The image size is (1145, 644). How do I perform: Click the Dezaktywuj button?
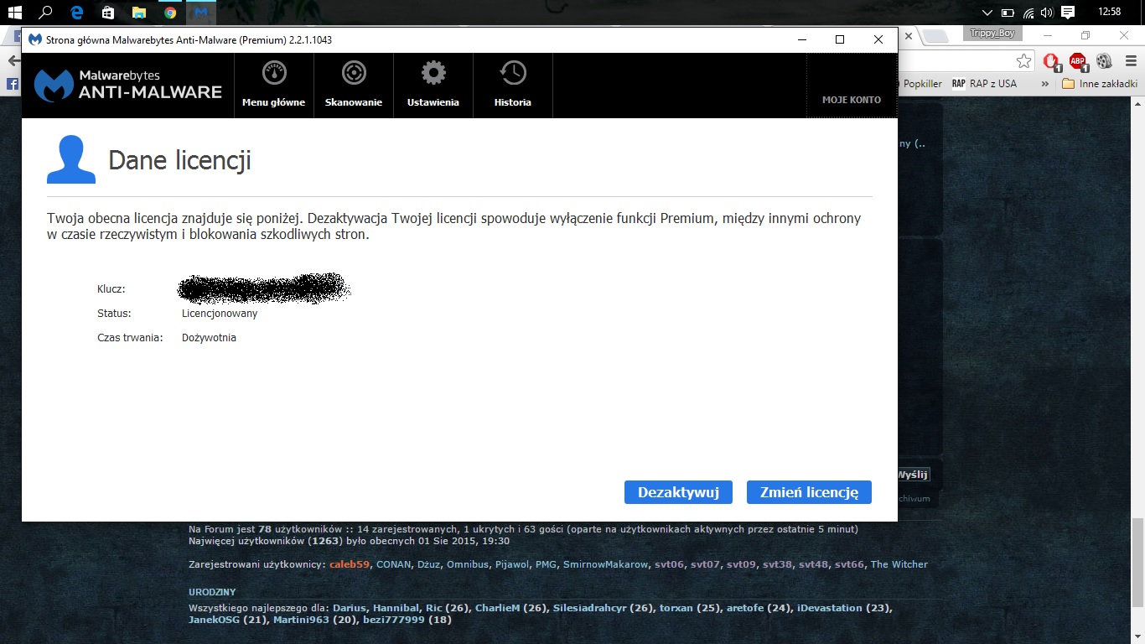678,492
